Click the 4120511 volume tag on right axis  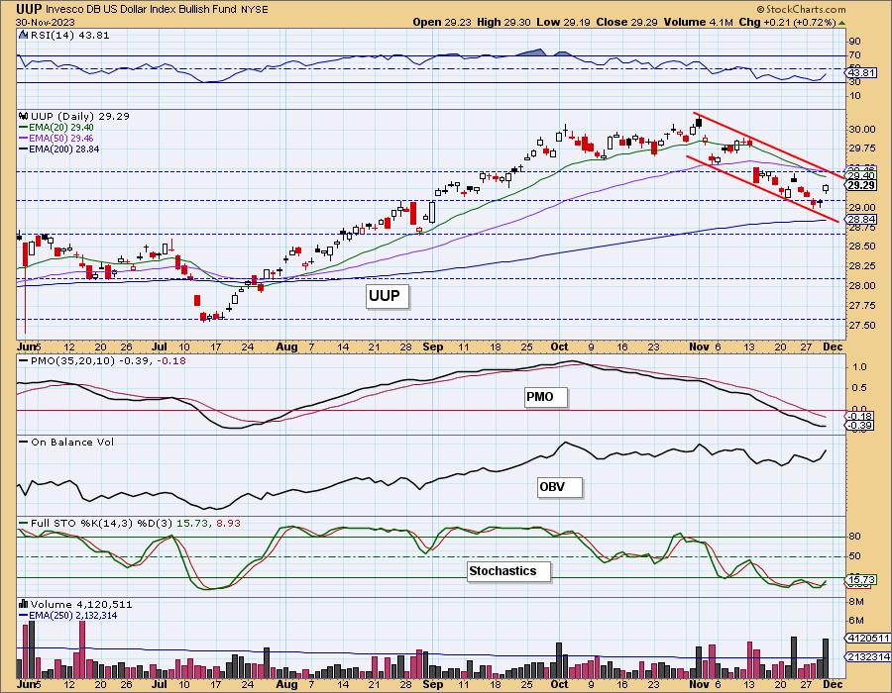coord(868,639)
